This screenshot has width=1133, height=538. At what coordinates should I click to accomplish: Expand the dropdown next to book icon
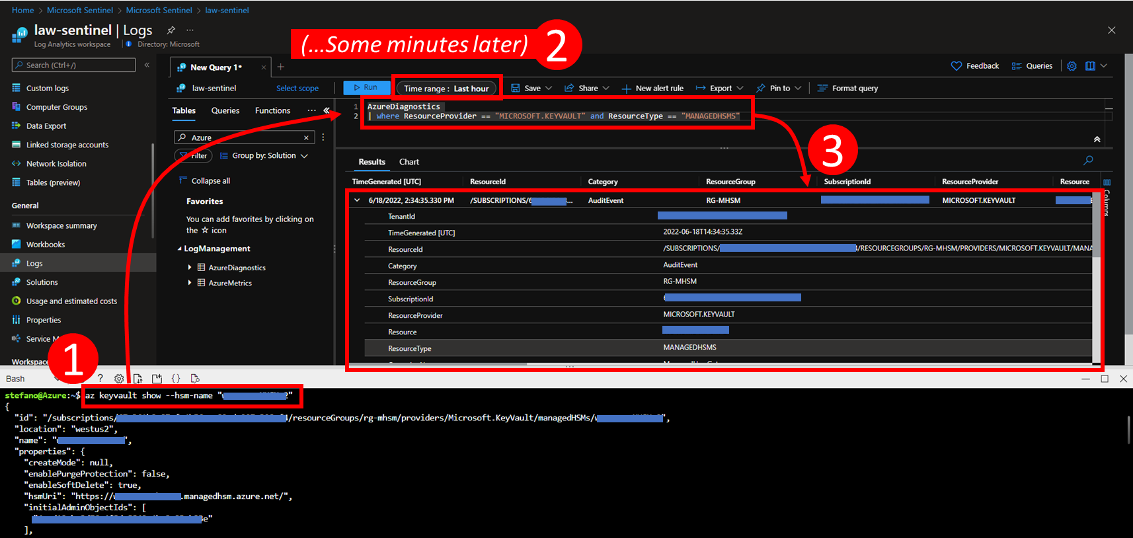[x=1103, y=66]
